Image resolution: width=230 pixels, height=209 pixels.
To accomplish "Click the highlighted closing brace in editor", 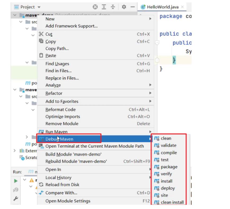I will [x=174, y=60].
